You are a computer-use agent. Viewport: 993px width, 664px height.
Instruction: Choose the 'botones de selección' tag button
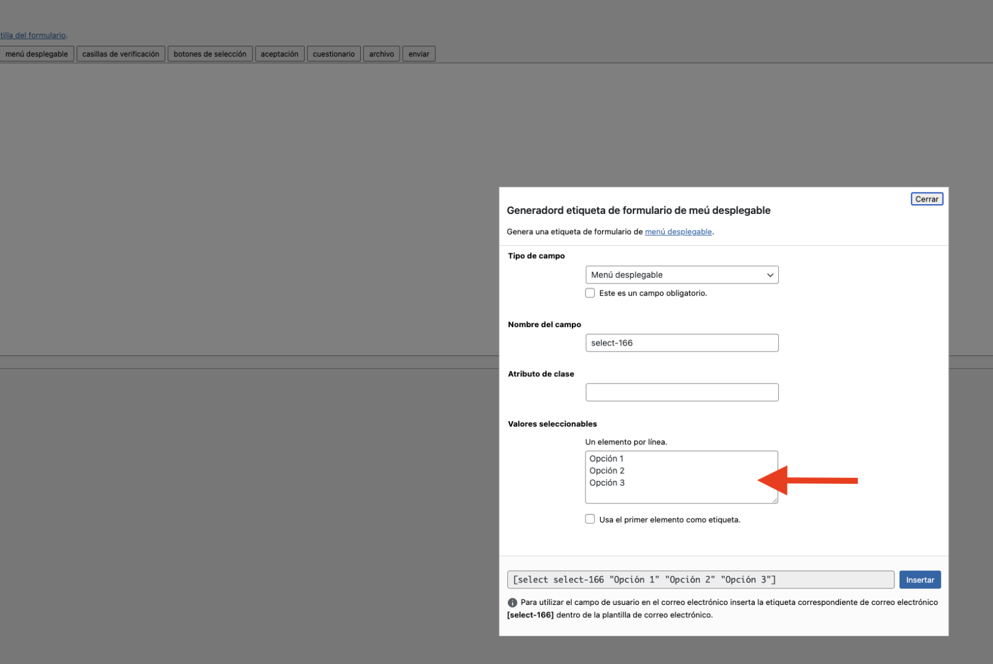tap(210, 54)
